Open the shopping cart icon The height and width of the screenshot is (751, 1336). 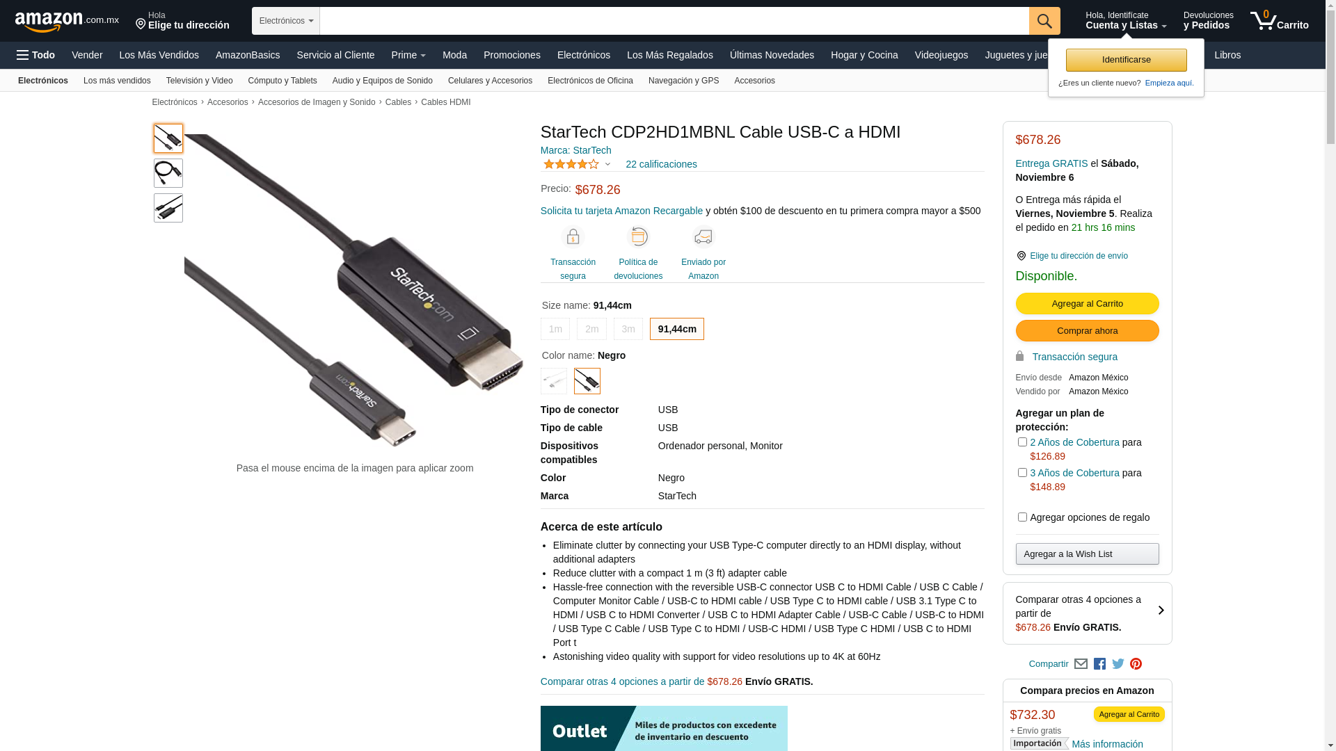point(1279,21)
